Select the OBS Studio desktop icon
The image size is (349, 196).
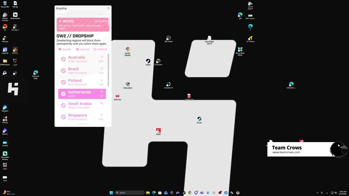point(169,39)
